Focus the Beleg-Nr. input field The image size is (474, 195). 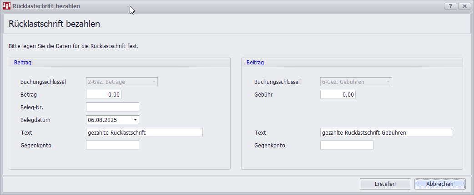(112, 107)
